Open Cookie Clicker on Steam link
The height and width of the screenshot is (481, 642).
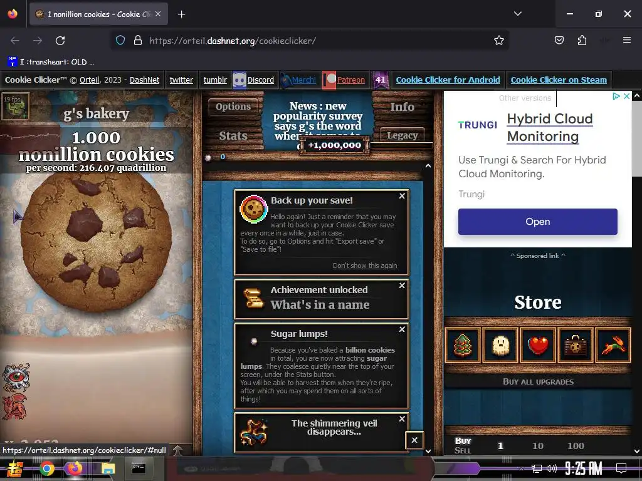click(559, 80)
